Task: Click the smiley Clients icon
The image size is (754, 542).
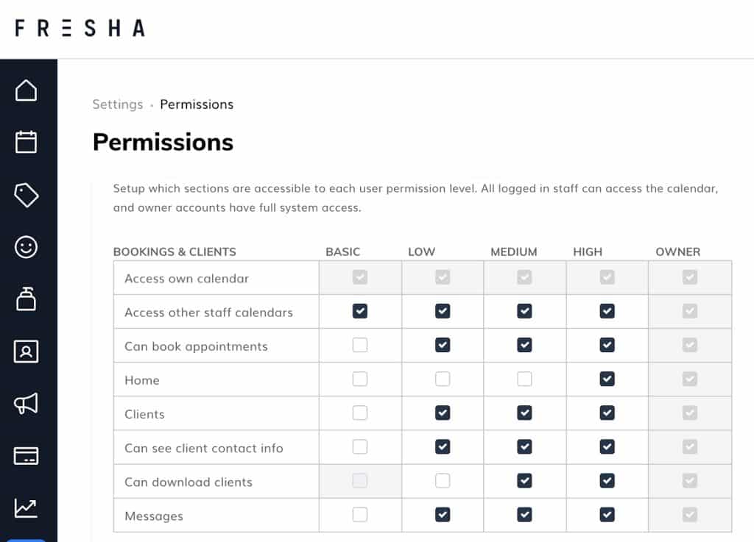Action: (x=27, y=247)
